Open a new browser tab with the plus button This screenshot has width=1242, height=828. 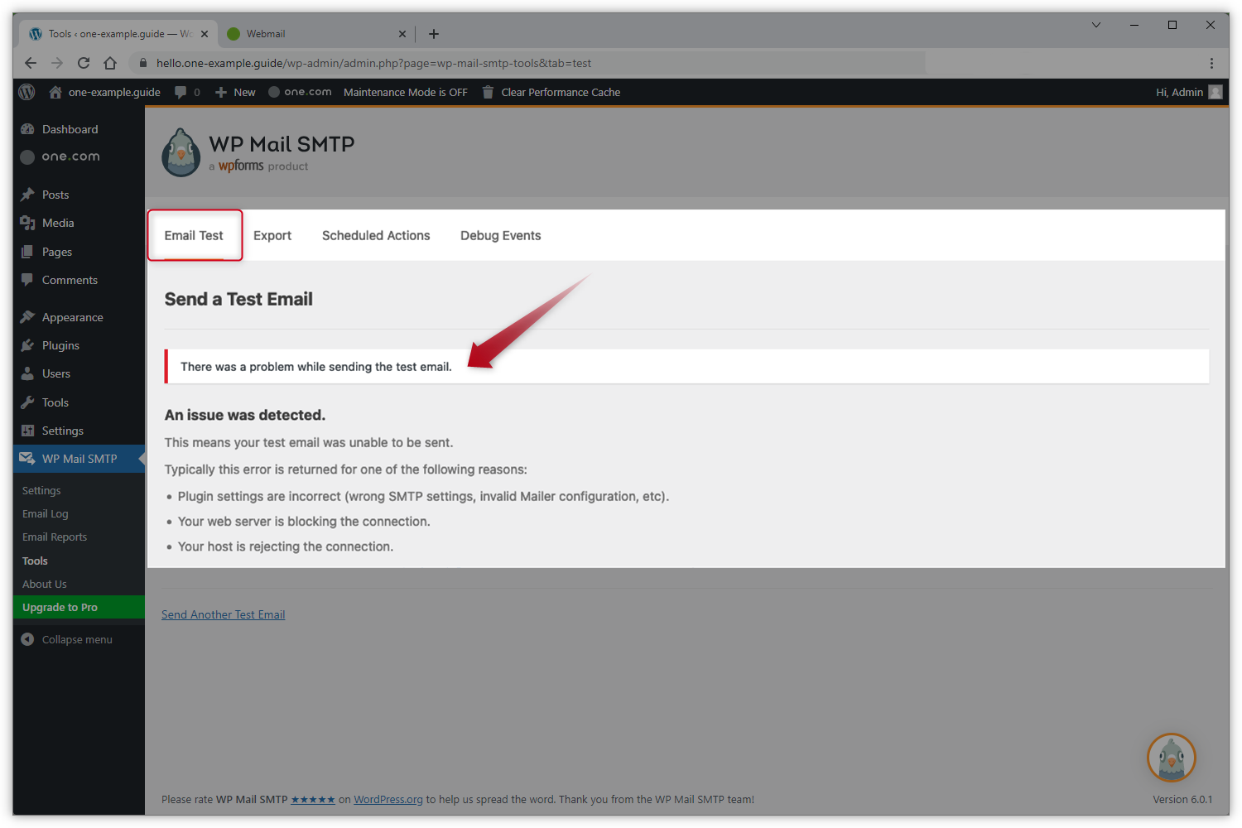pyautogui.click(x=434, y=34)
